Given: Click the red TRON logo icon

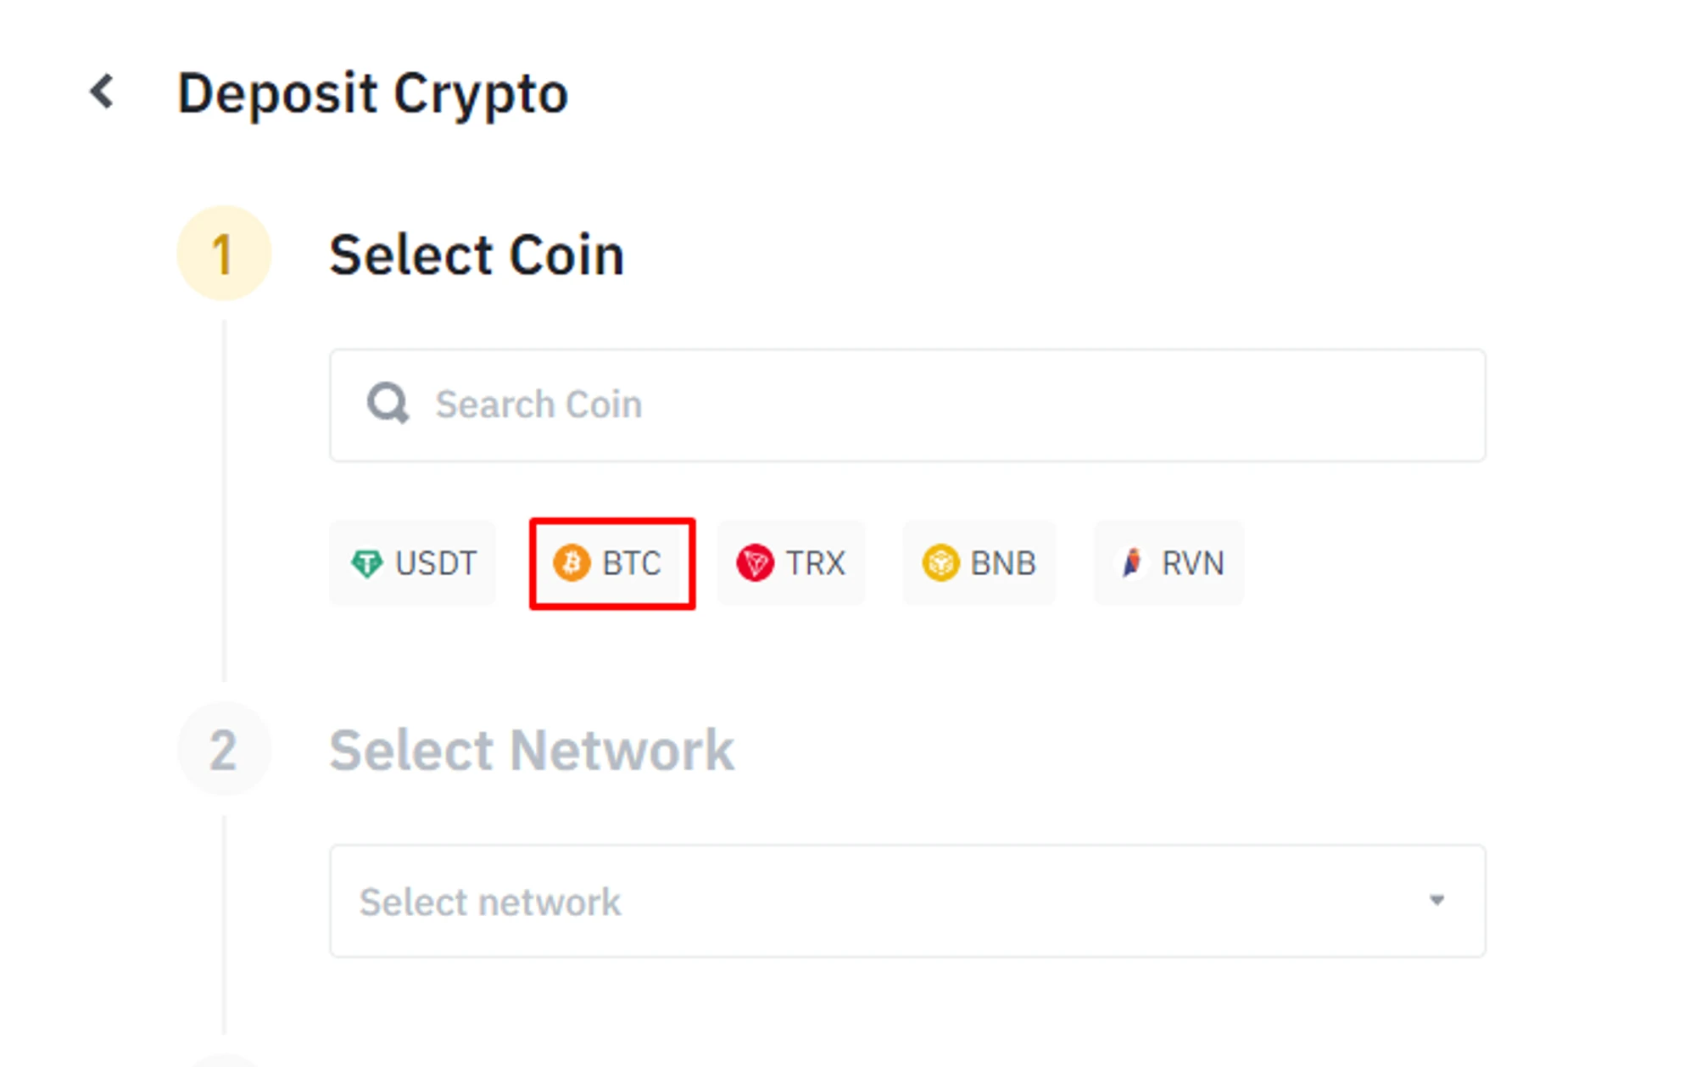Looking at the screenshot, I should 755,563.
